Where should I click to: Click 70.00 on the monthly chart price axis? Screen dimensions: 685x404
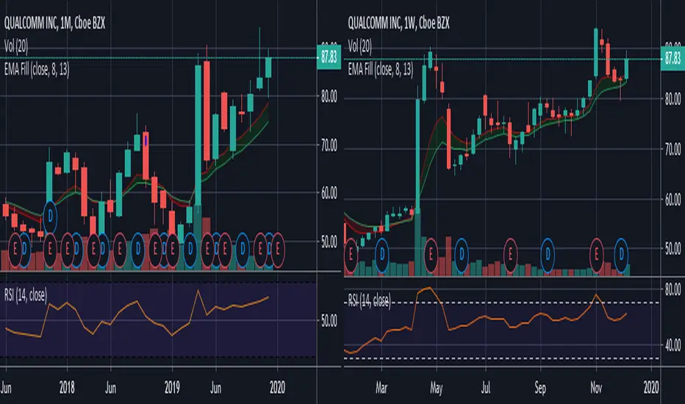329,145
